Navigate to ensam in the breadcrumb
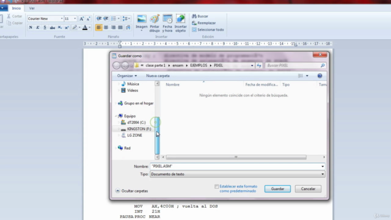Screen dimensions: 391x220 tap(178, 65)
